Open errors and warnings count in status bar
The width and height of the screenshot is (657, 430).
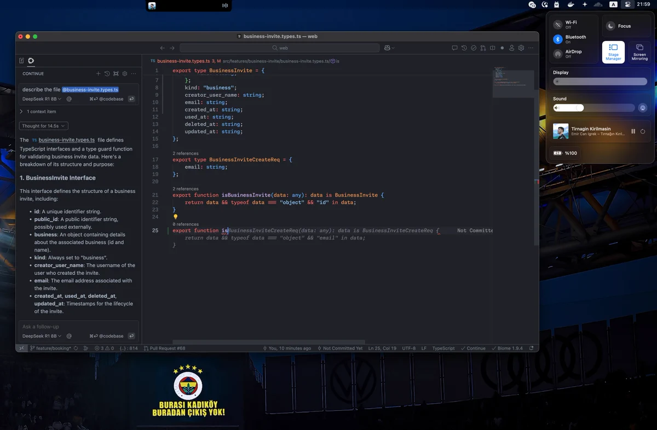[x=105, y=348]
